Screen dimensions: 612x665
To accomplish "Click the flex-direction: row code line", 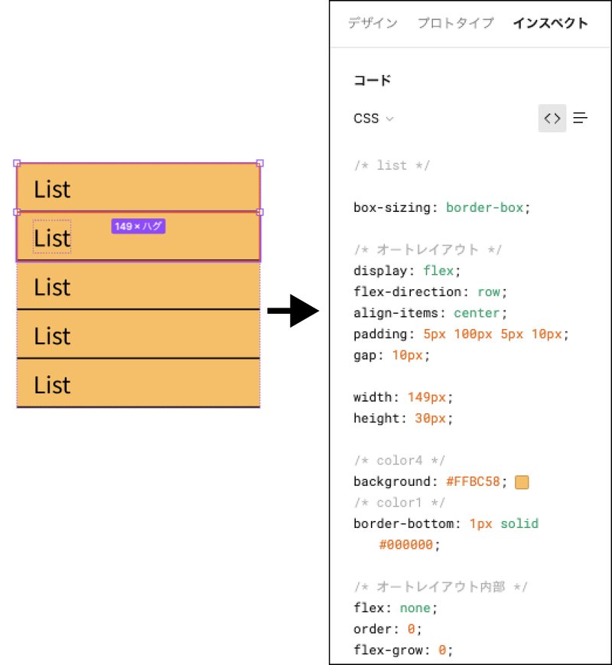I will click(431, 292).
